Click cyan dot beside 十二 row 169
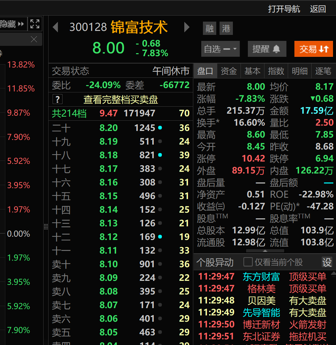Viewport: 336px width, 345px height. [x=160, y=237]
